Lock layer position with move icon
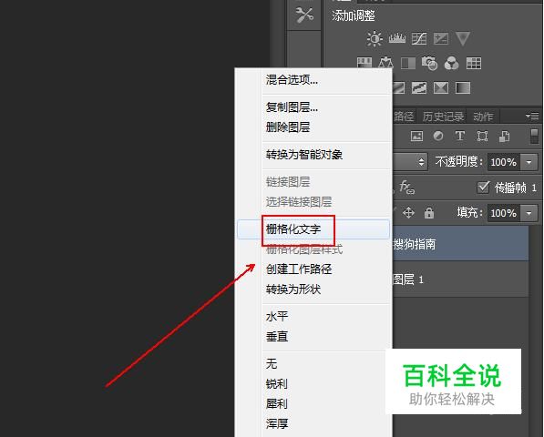Image resolution: width=544 pixels, height=437 pixels. 409,212
